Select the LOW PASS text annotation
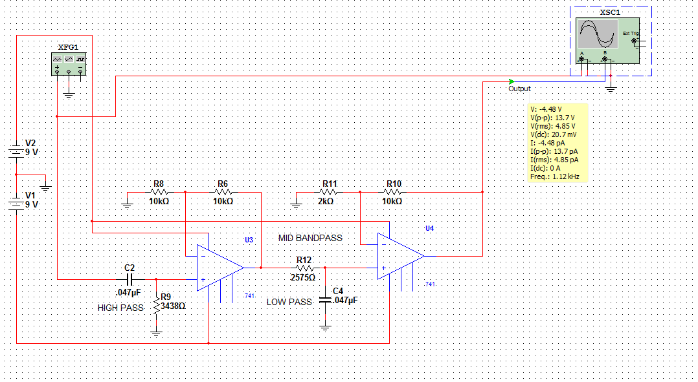Viewport: 698px width, 382px height. click(x=289, y=302)
